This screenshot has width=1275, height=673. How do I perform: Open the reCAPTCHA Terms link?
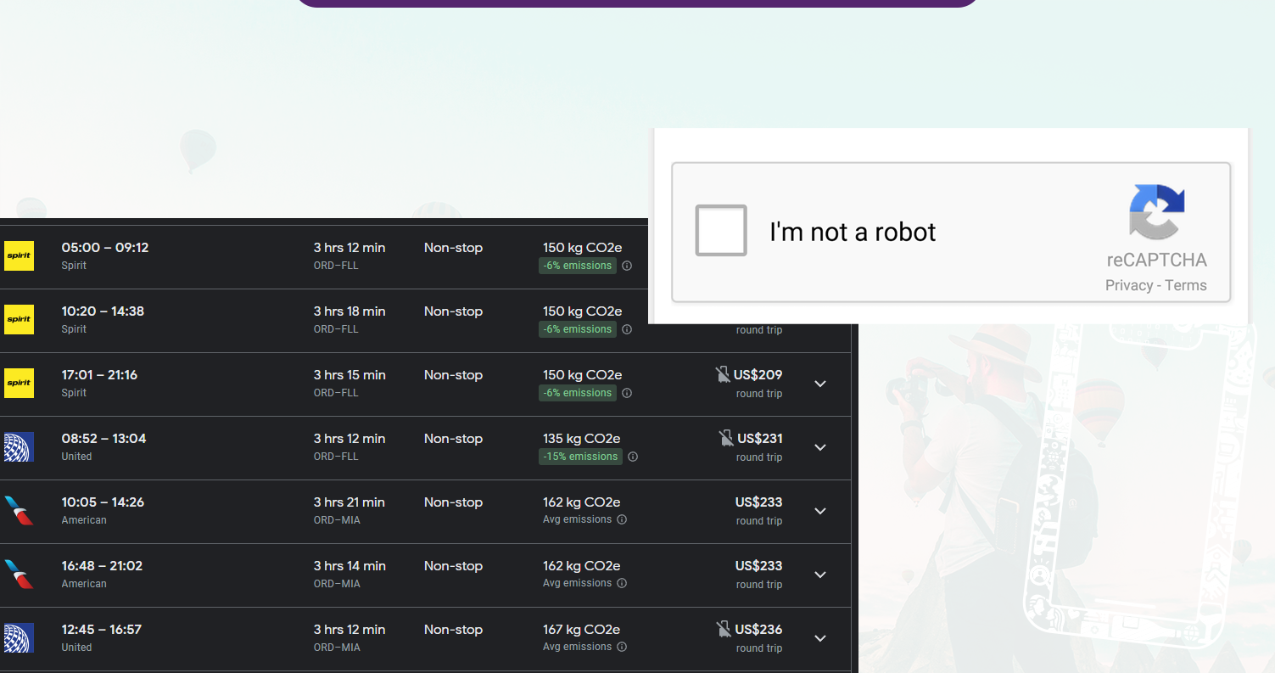pos(1186,285)
